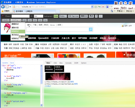Click the favorites star icon

click(x=2, y=11)
